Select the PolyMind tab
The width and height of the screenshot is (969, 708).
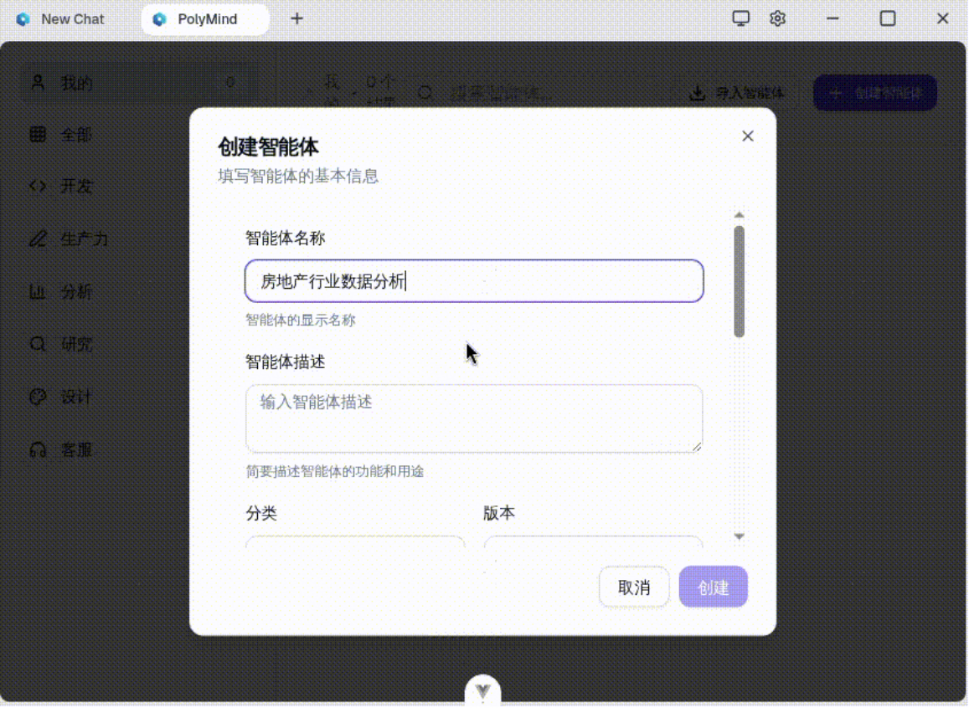pos(206,18)
